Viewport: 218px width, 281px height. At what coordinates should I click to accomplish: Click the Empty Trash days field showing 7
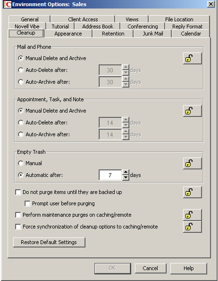point(110,175)
